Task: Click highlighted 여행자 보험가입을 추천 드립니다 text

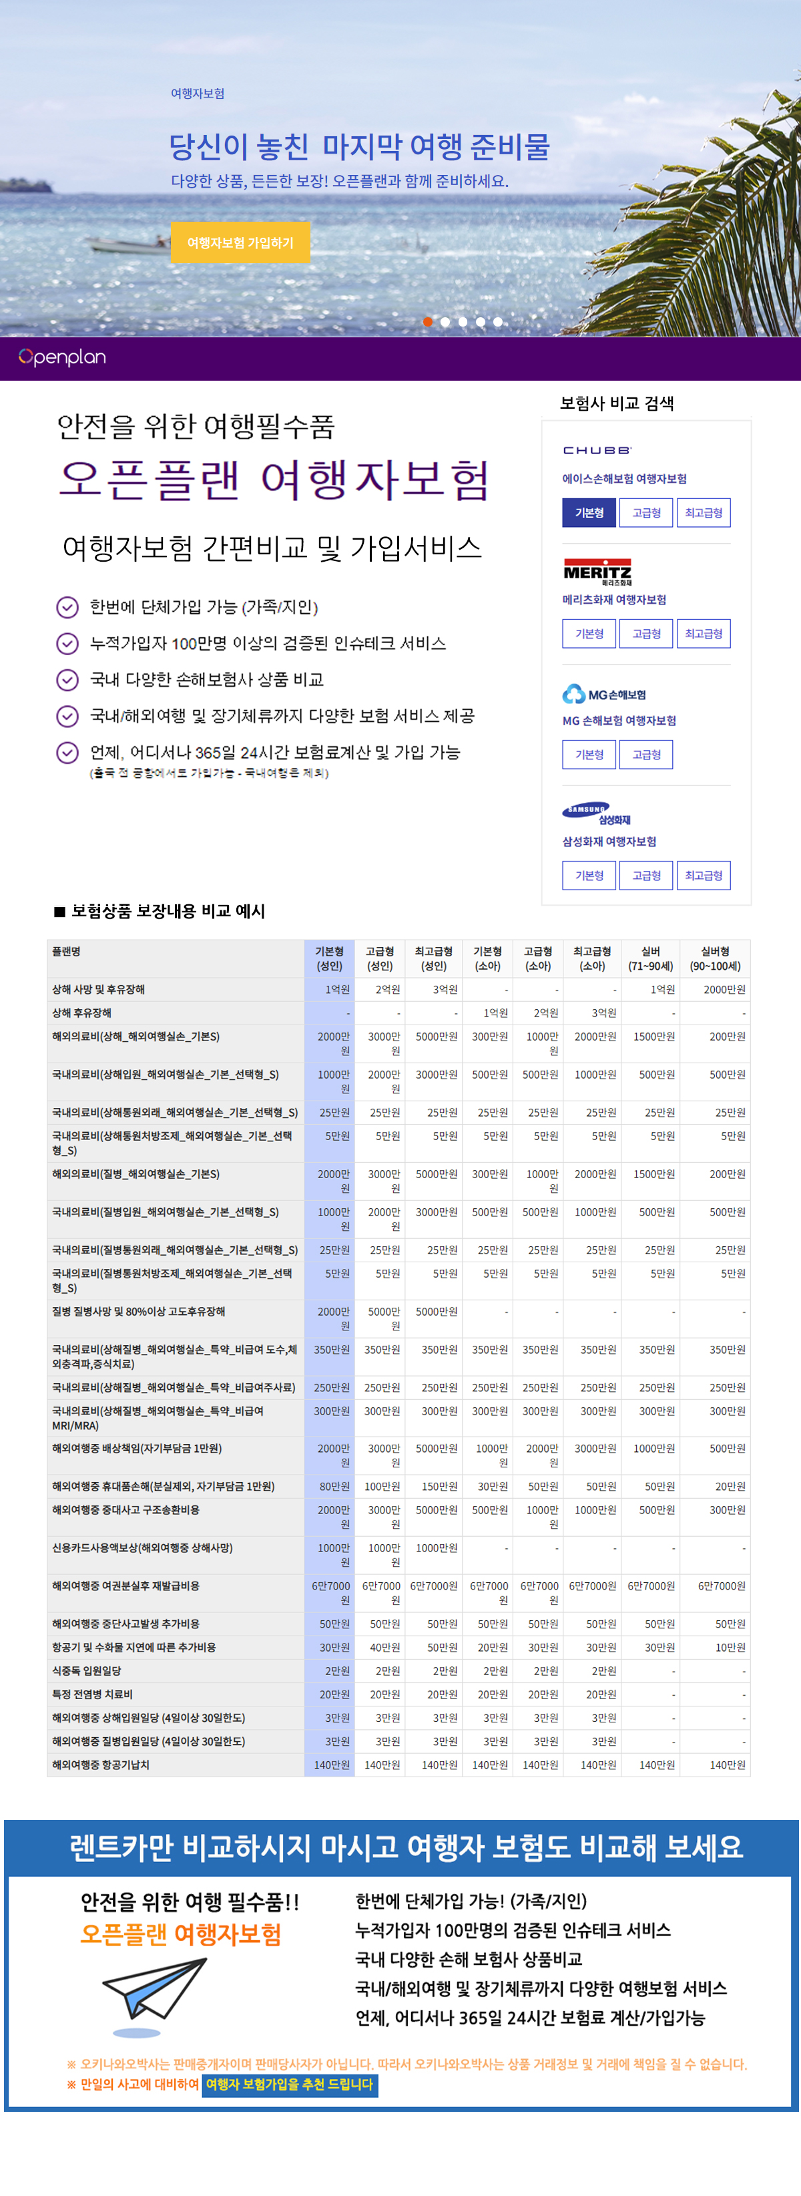Action: (x=289, y=2084)
